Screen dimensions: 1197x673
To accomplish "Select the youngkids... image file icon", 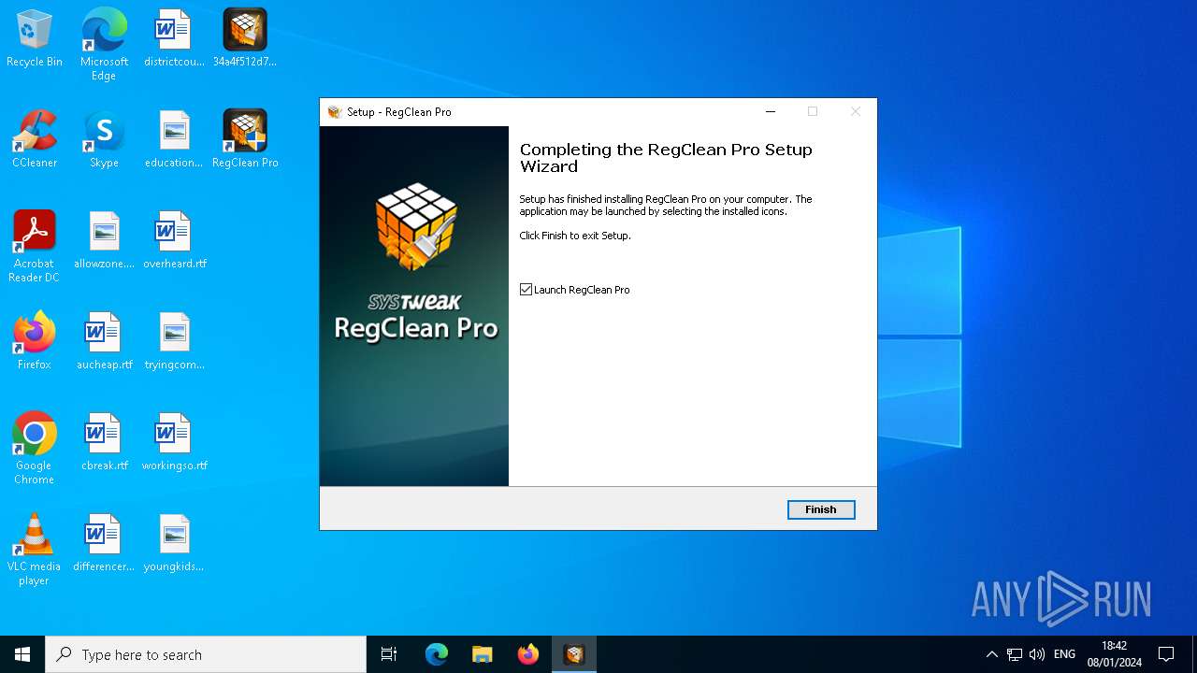I will click(x=174, y=544).
